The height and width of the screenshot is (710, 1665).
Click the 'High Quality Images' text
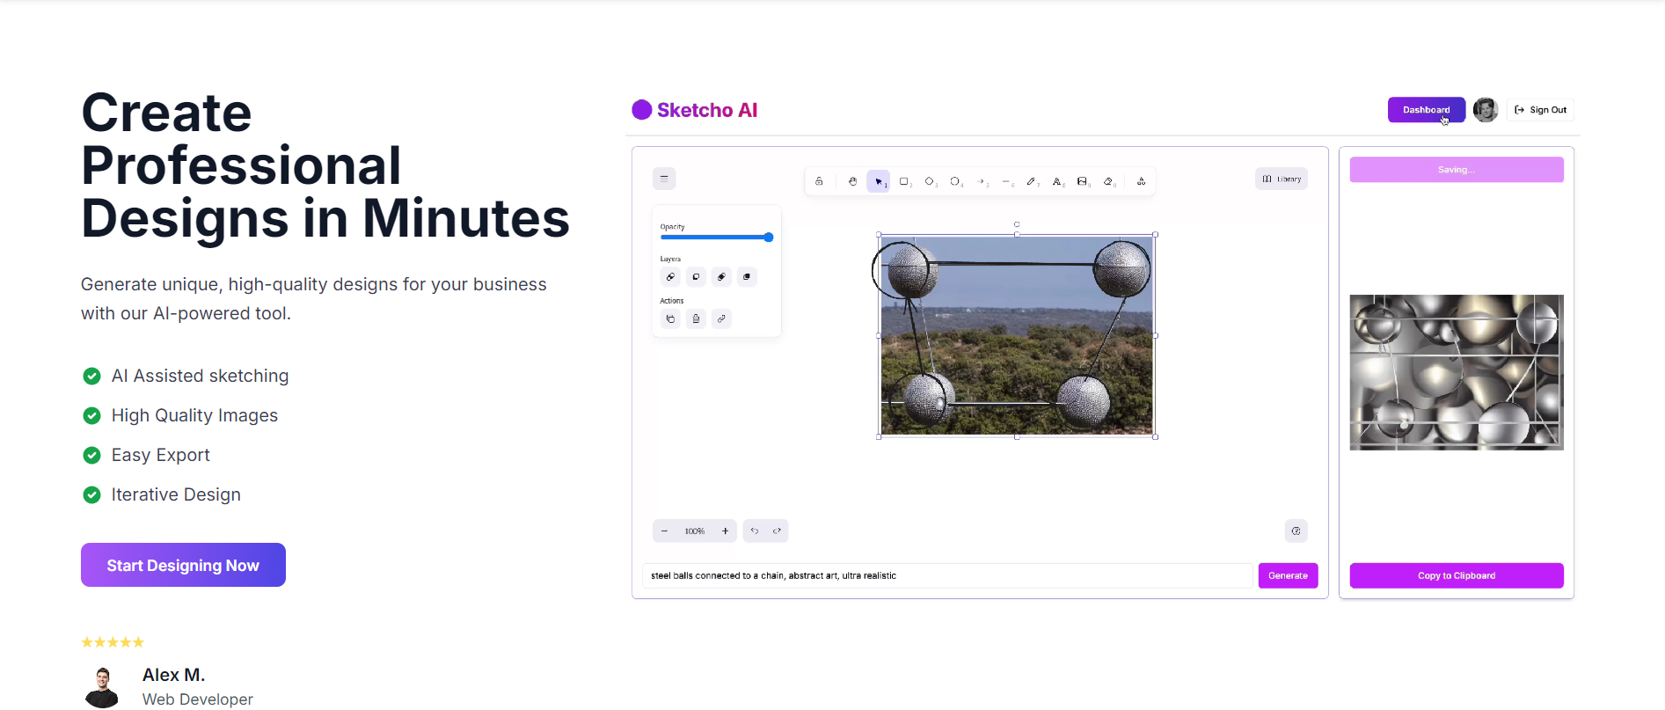click(194, 415)
